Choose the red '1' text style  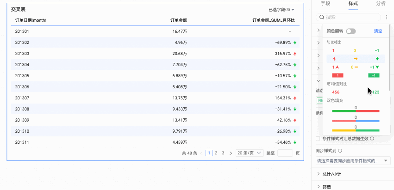pos(333,50)
